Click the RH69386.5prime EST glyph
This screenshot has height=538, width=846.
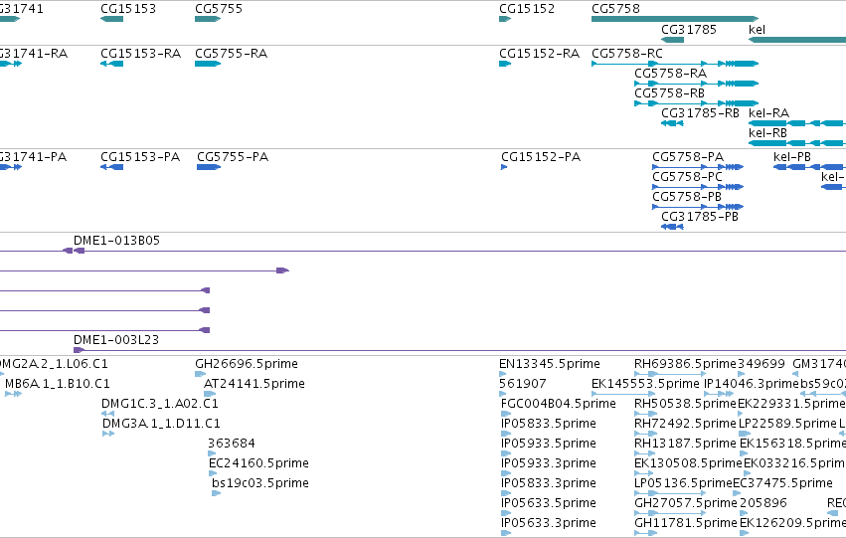[670, 374]
